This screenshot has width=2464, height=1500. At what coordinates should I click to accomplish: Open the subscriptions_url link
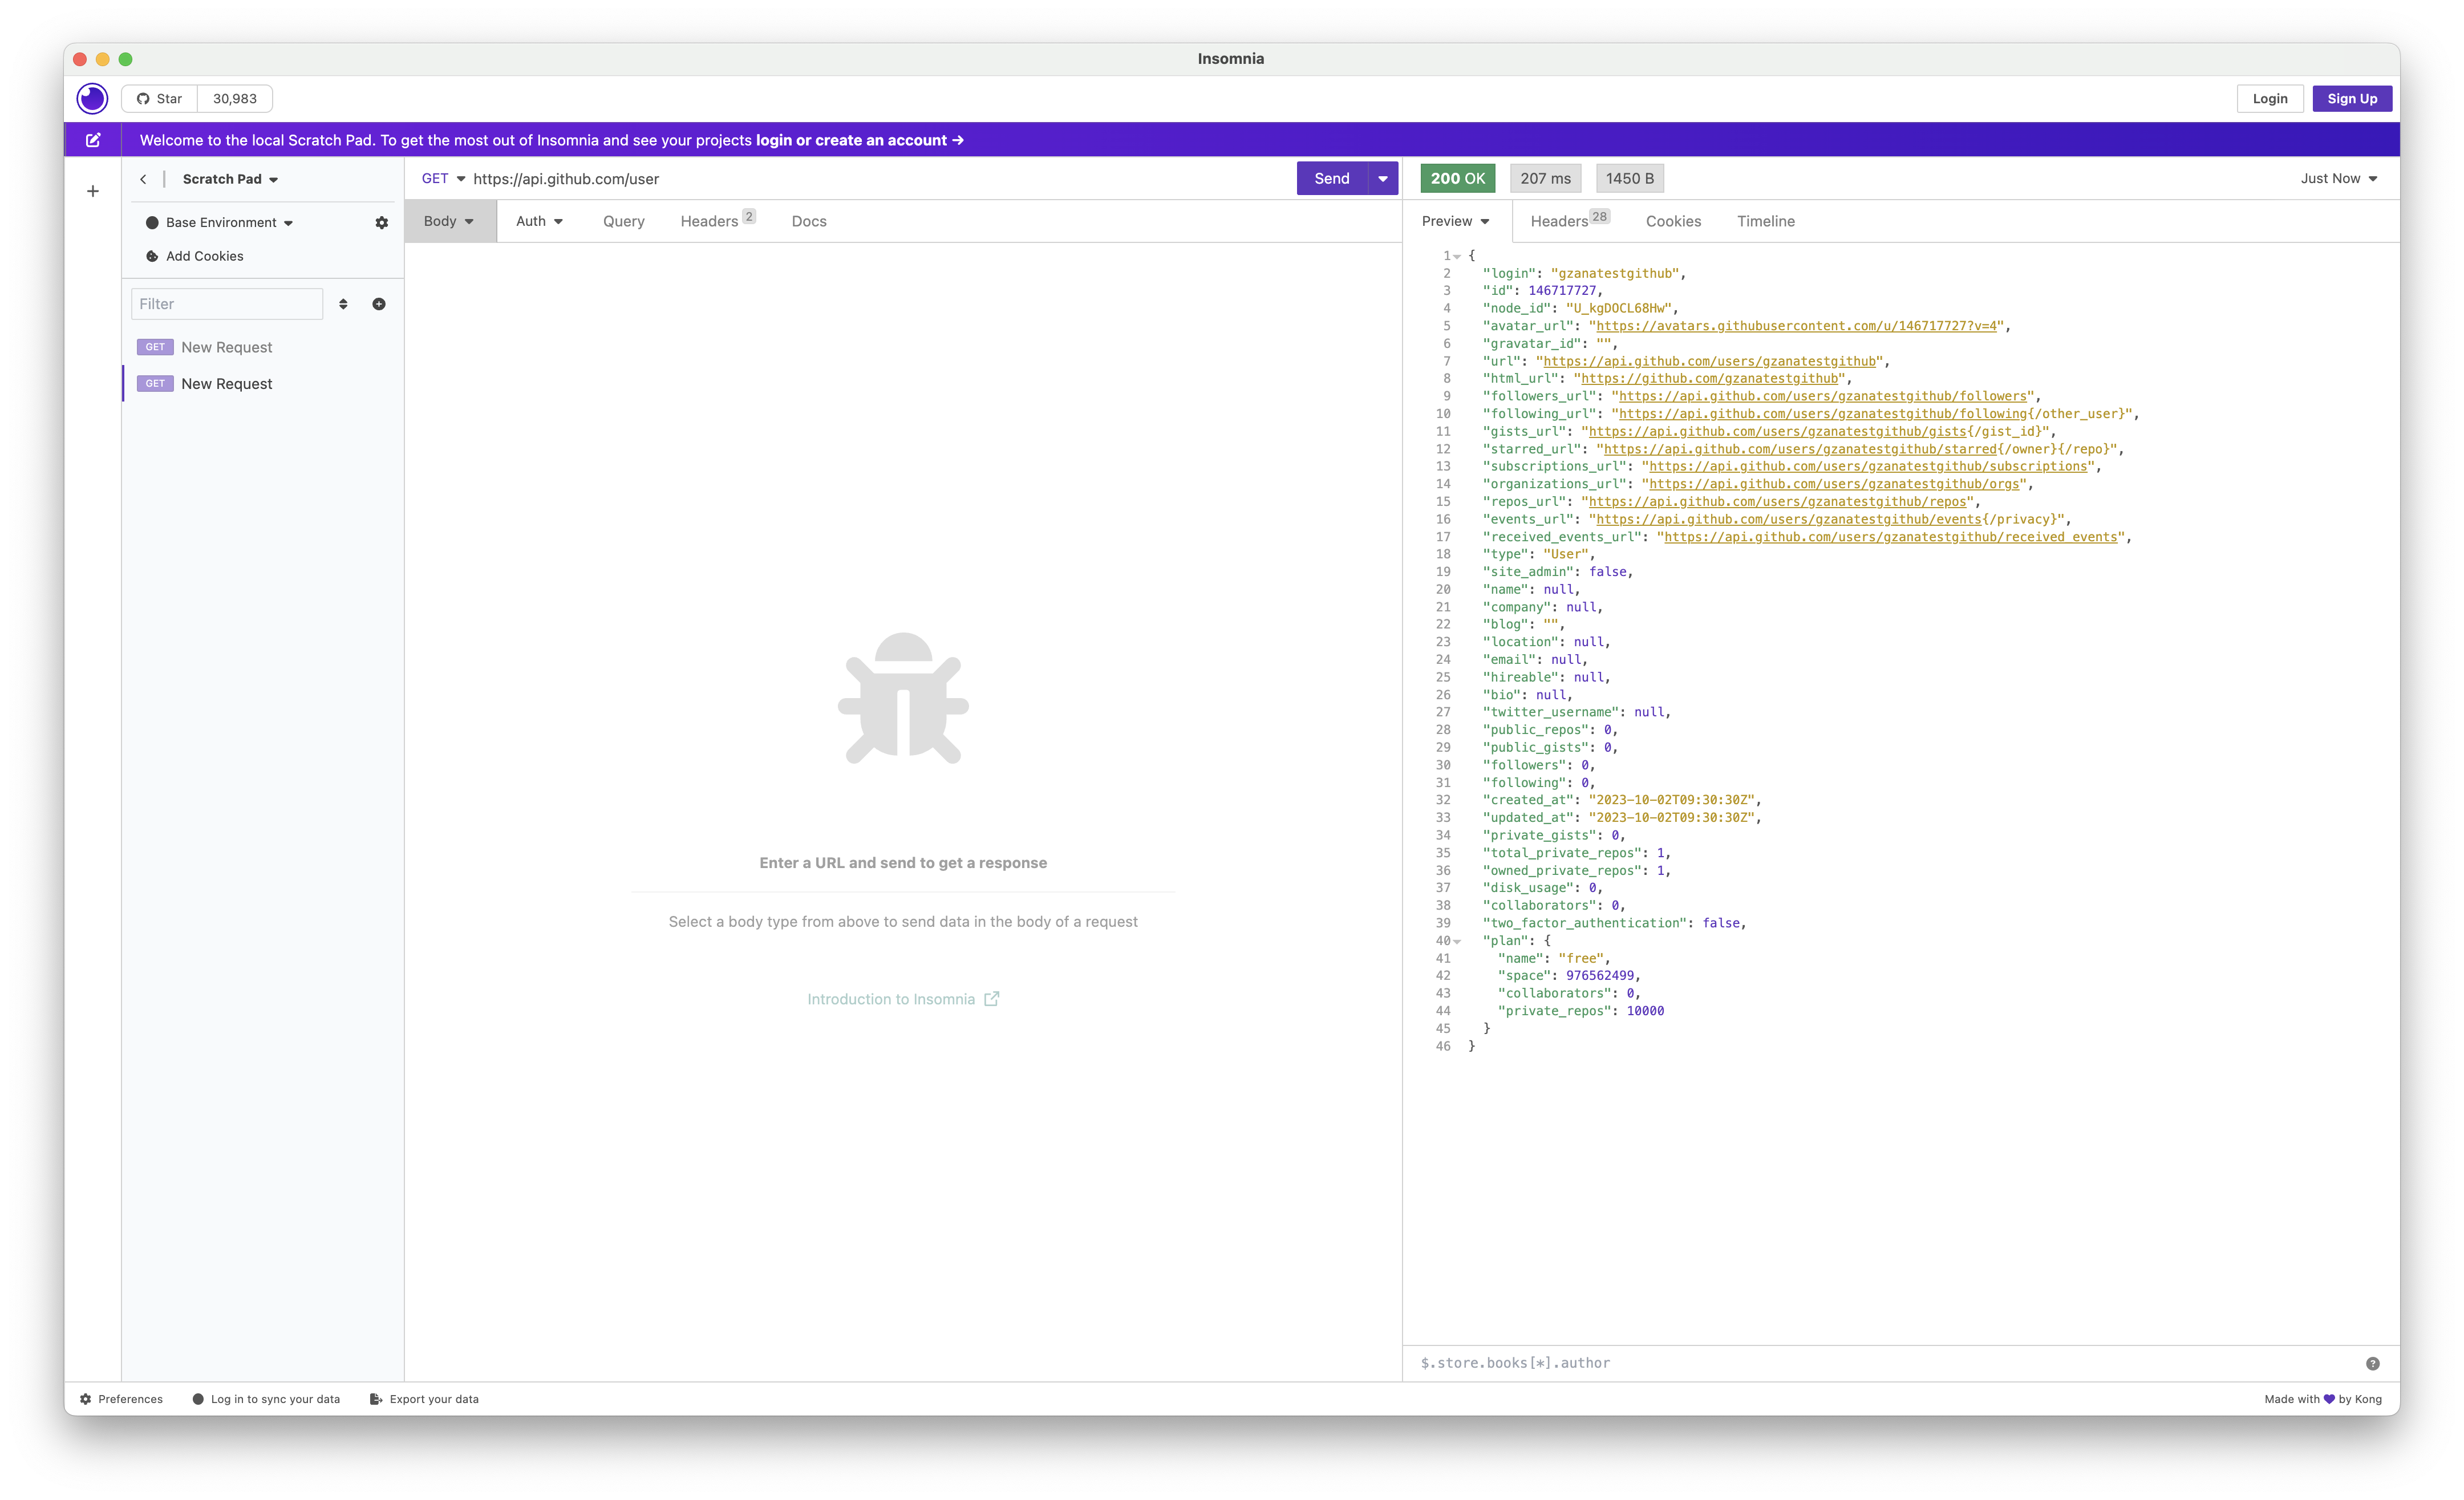tap(1868, 466)
